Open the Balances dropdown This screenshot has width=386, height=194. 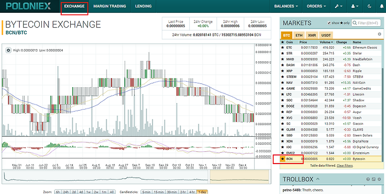point(286,6)
